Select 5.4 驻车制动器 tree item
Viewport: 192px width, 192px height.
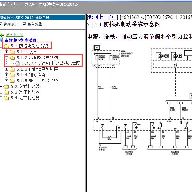coord(25,98)
